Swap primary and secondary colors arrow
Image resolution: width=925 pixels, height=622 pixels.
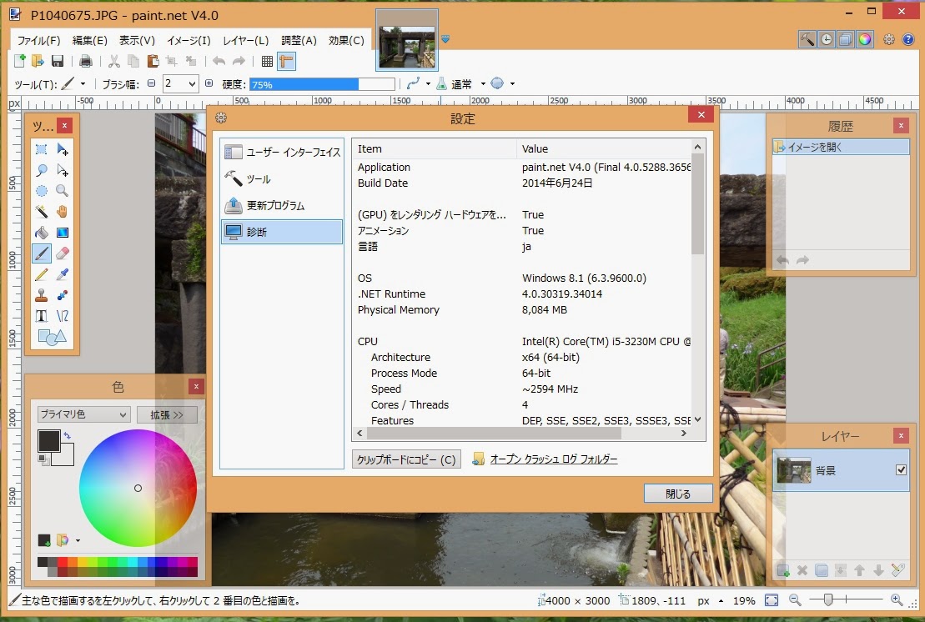68,435
